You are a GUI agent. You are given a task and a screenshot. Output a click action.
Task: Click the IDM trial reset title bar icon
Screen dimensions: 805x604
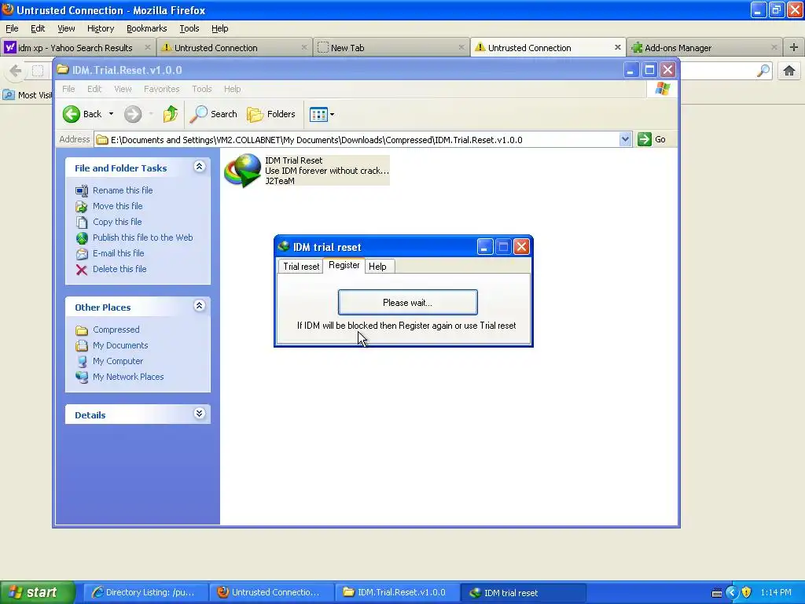[x=283, y=246]
